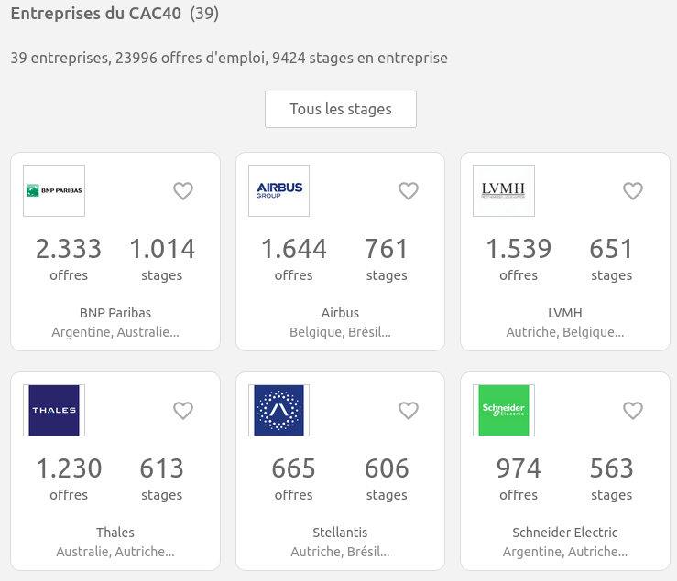Click the Tous les stages button
677x581 pixels.
pos(341,110)
